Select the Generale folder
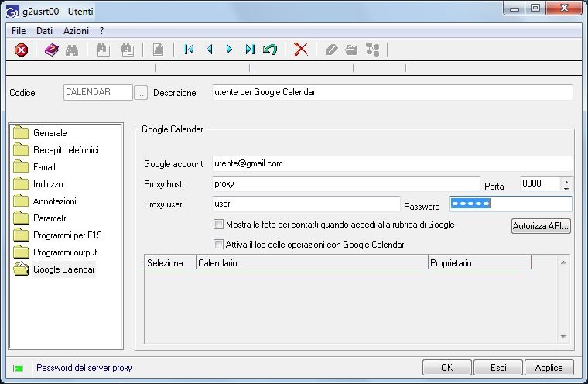Image resolution: width=588 pixels, height=384 pixels. pos(39,133)
